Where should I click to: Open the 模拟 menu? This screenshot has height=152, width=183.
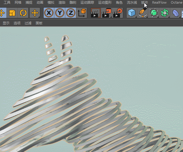(51, 2)
